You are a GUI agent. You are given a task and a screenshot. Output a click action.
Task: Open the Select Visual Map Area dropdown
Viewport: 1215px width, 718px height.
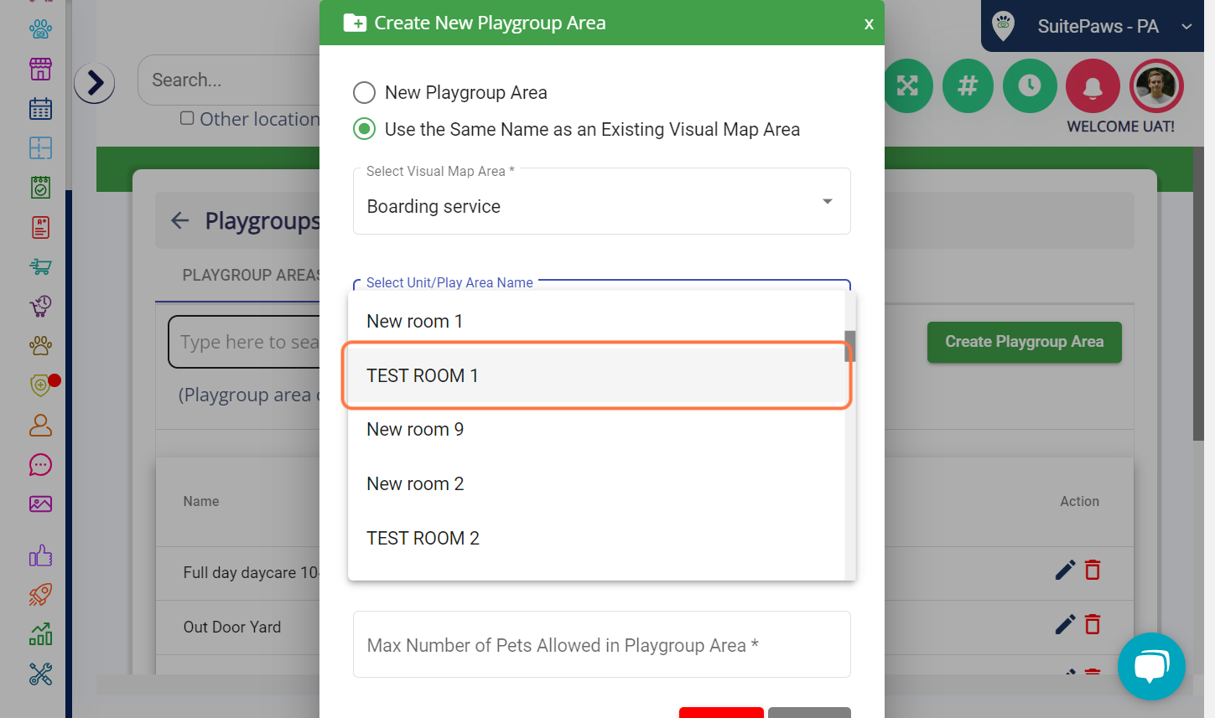coord(602,201)
